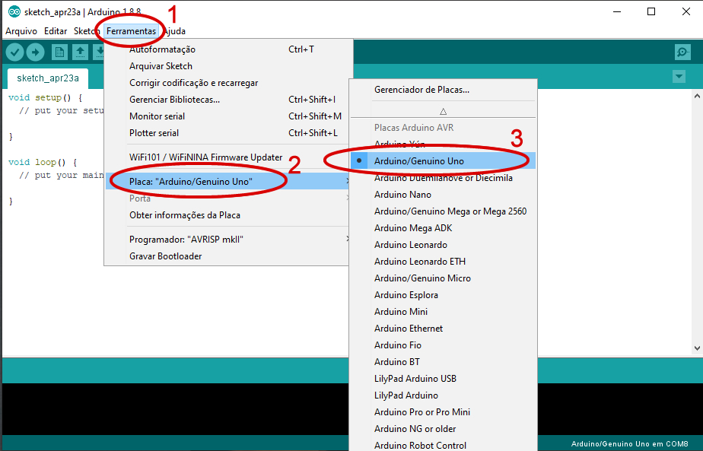703x451 pixels.
Task: Open the Editar menu
Action: (x=55, y=31)
